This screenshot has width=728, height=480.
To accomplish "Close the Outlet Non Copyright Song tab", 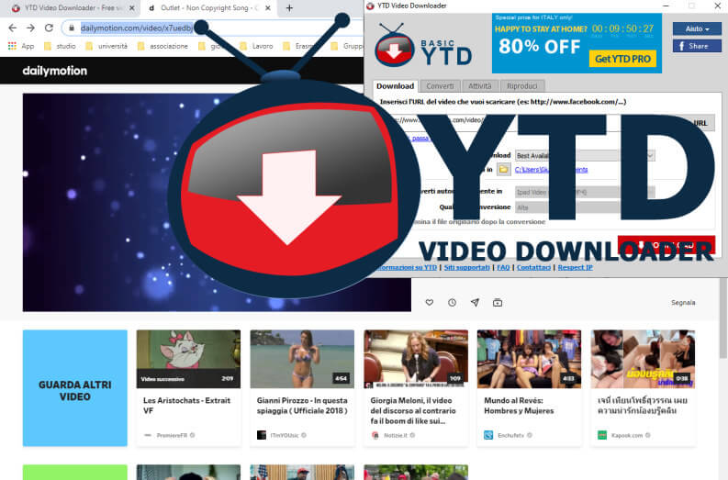I will (268, 8).
